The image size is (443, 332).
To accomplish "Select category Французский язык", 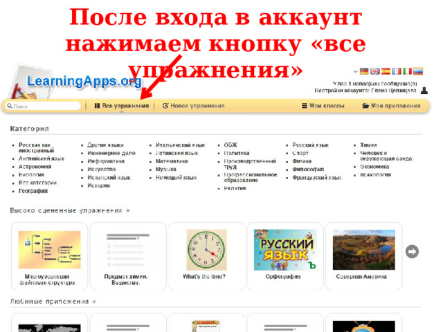I will (x=317, y=178).
